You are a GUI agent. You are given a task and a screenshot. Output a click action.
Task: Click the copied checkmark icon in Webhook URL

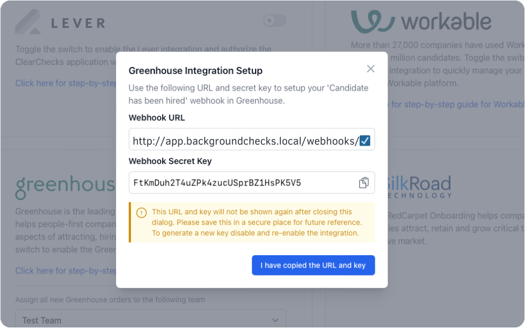pos(365,140)
